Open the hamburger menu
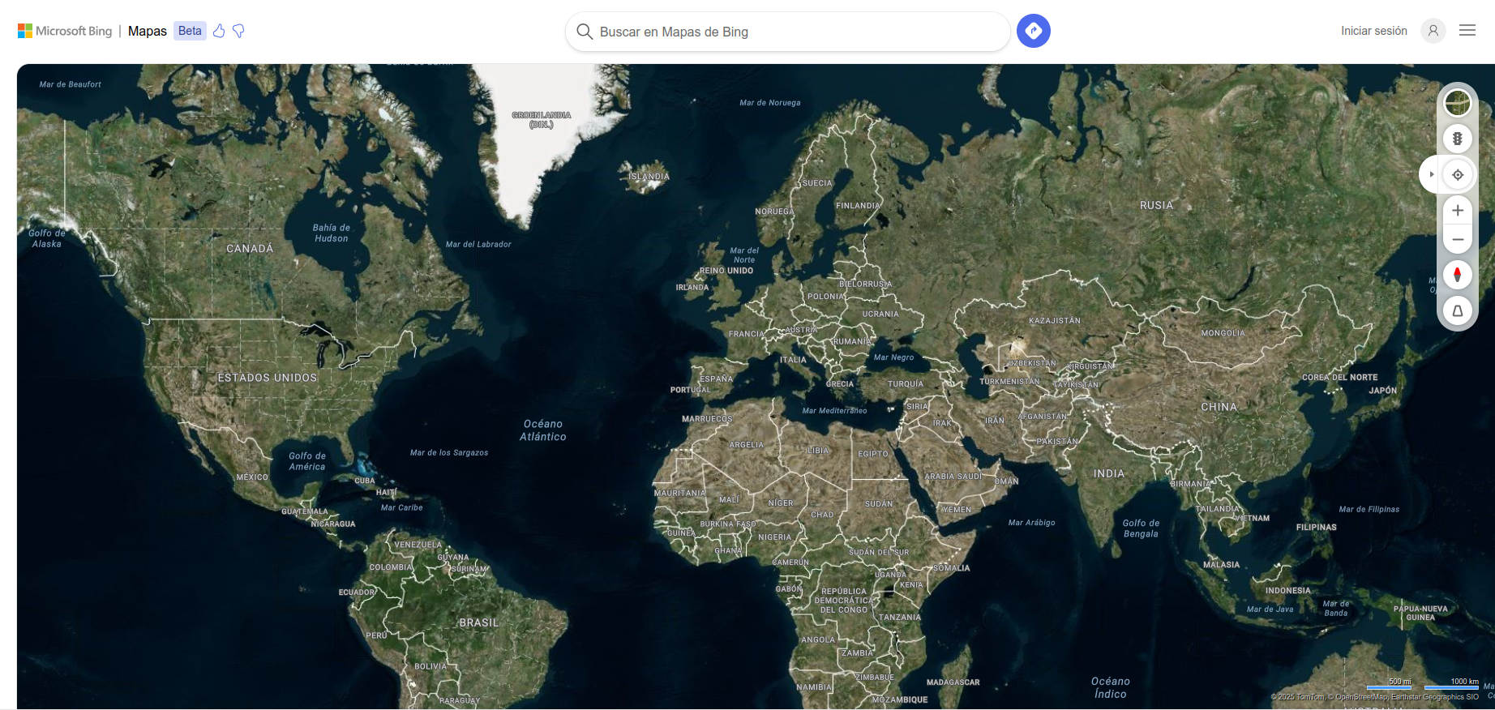1495x710 pixels. click(x=1467, y=31)
